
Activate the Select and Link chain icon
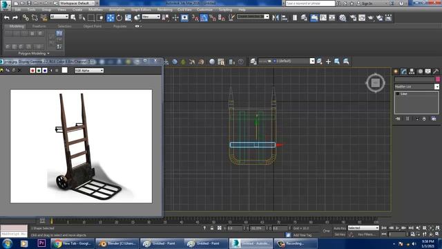26,18
